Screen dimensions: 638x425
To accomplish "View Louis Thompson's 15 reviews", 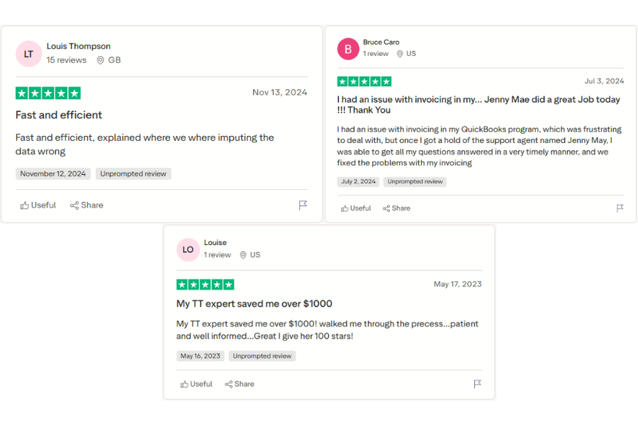I will tap(66, 60).
